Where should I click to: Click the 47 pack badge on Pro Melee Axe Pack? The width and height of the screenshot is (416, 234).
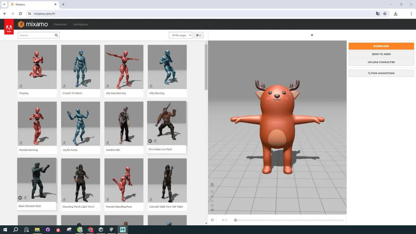(150, 141)
